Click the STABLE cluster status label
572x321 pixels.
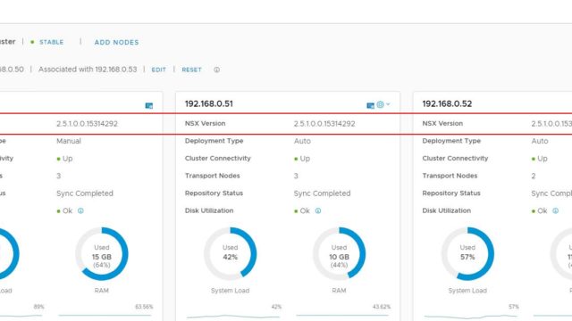point(52,42)
